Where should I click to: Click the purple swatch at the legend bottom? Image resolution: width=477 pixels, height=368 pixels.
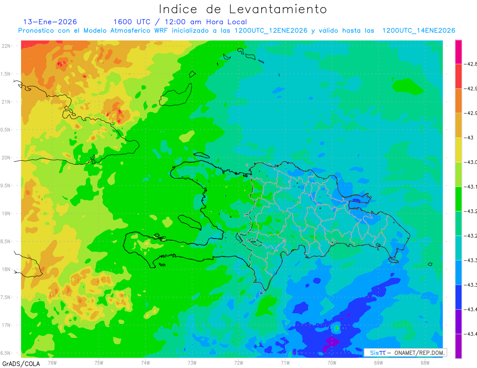[458, 346]
